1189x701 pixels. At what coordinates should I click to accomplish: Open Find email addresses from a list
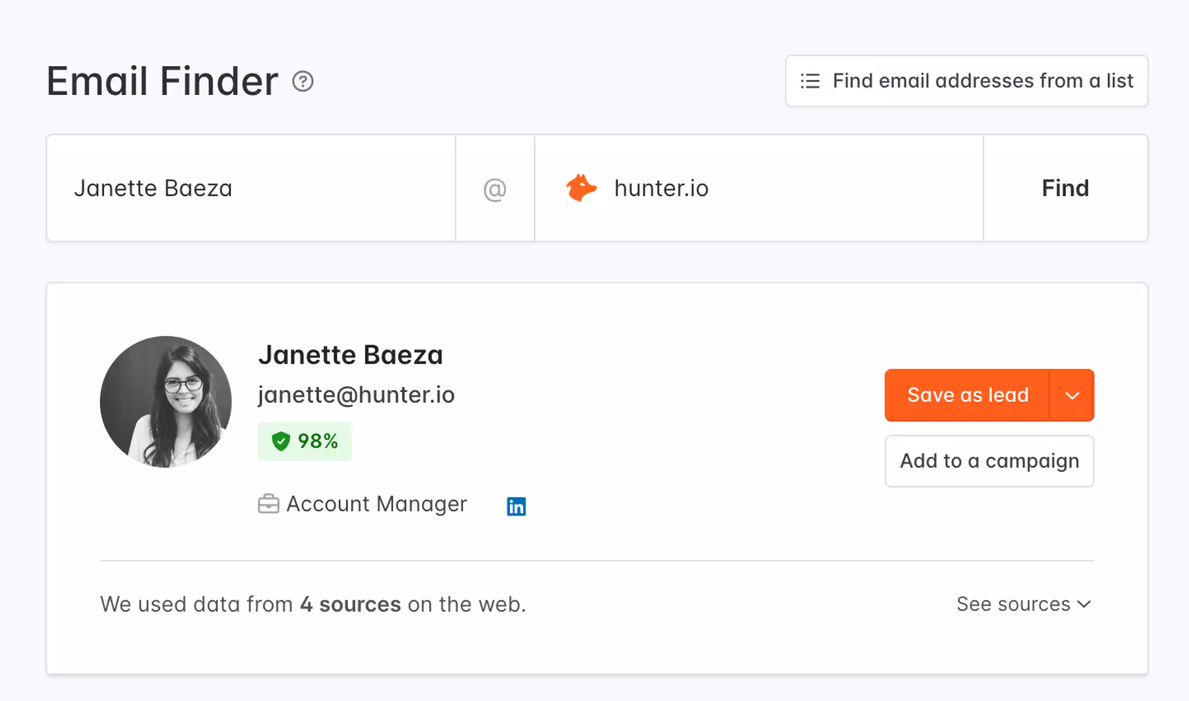[x=967, y=81]
